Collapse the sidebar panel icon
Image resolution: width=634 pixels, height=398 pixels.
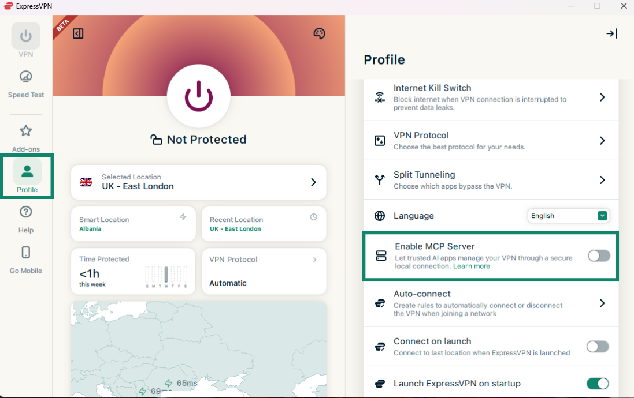pos(78,33)
